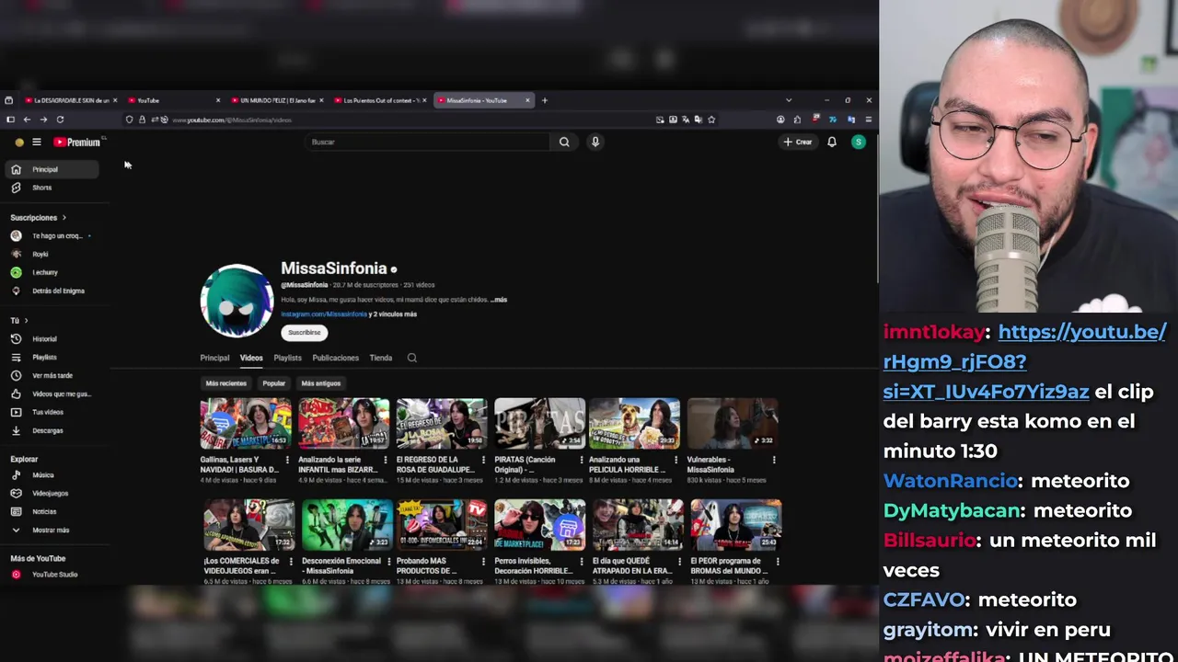Click the Buscar search field
The image size is (1178, 662).
(x=428, y=142)
